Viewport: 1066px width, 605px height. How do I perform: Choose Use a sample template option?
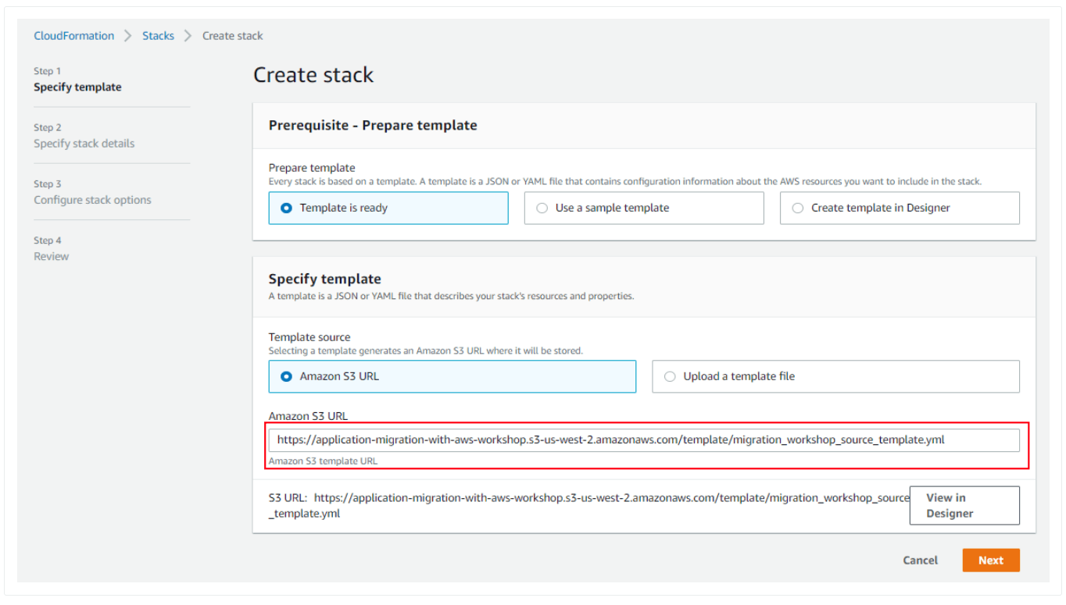coord(644,208)
